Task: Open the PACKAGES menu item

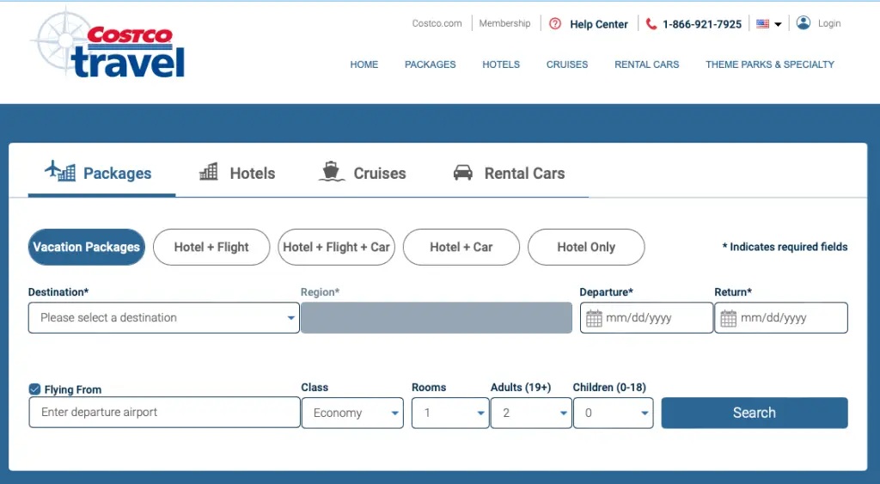Action: 431,64
